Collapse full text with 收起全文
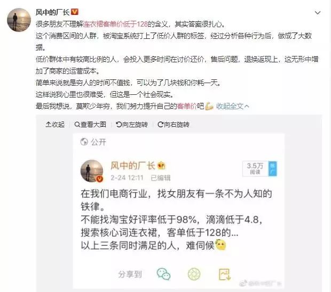The height and width of the screenshot is (292, 331). coord(232,106)
